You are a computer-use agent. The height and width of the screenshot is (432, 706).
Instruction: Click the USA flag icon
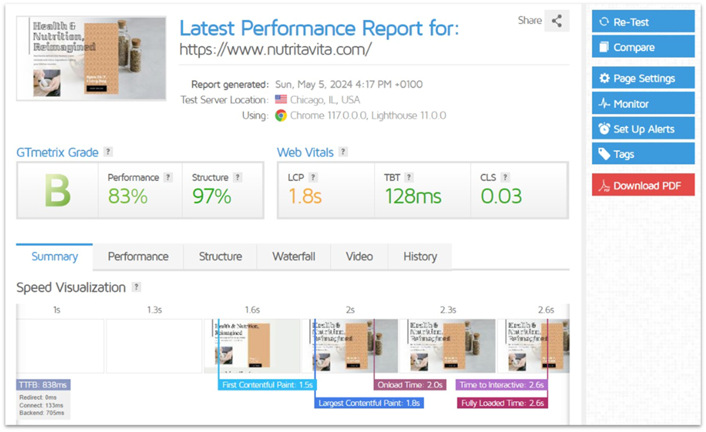click(281, 99)
